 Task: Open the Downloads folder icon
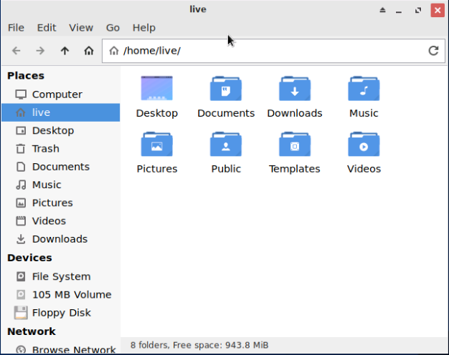(x=295, y=89)
